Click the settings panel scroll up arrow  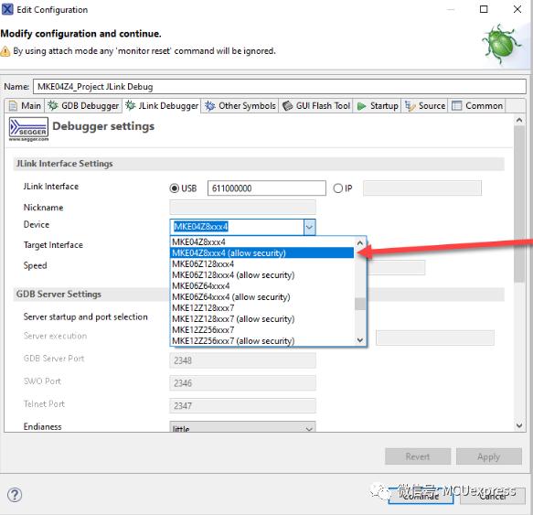click(519, 120)
